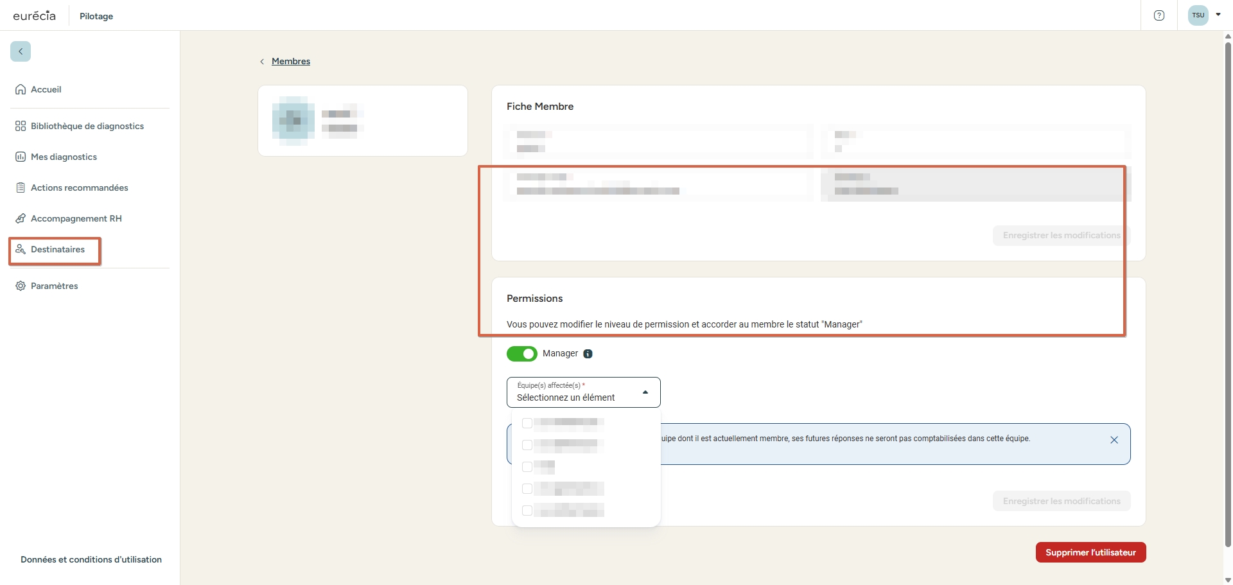
Task: Click the info icon next to Manager
Action: coord(588,354)
